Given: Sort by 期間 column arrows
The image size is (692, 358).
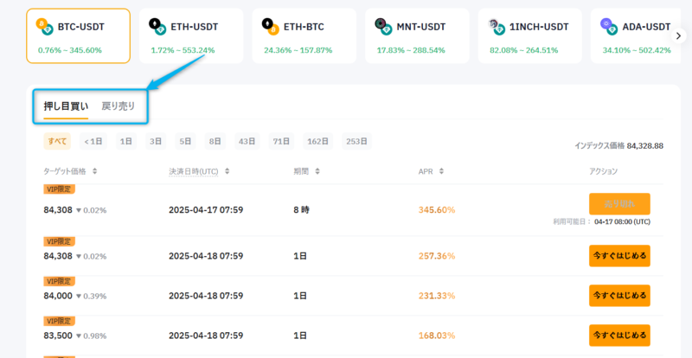Looking at the screenshot, I should [317, 171].
